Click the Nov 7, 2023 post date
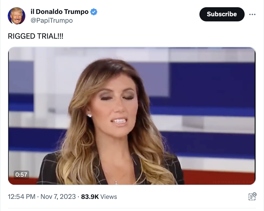Viewport: 264px width, 211px height. (x=58, y=197)
